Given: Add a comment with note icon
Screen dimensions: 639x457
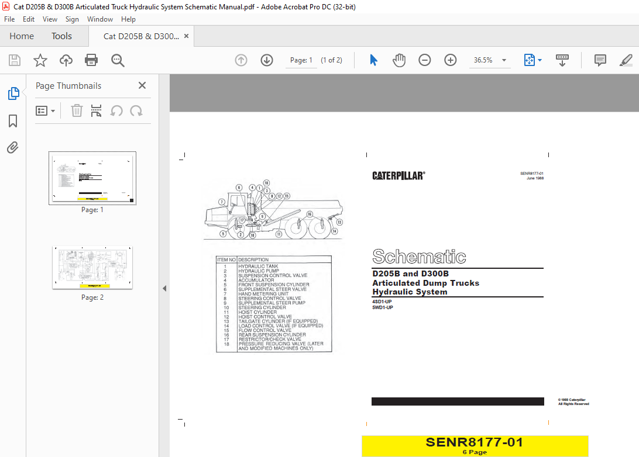Looking at the screenshot, I should (x=600, y=60).
